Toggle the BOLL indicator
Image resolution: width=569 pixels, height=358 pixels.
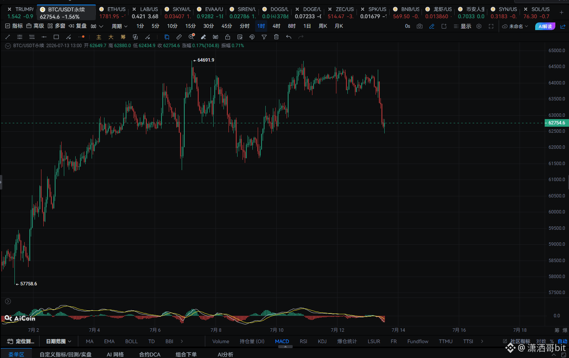pyautogui.click(x=132, y=341)
